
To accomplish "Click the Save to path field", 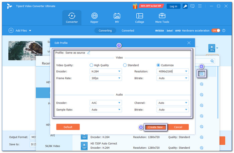I will click(x=33, y=144).
